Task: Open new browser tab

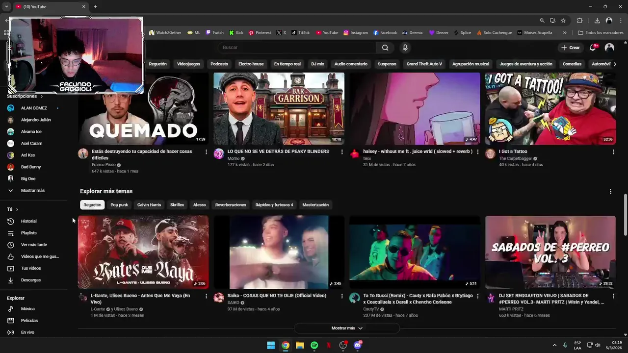Action: click(x=95, y=6)
